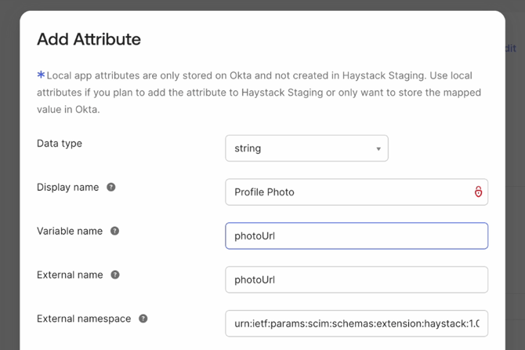Click the Variable name label text
The height and width of the screenshot is (350, 525).
point(71,232)
